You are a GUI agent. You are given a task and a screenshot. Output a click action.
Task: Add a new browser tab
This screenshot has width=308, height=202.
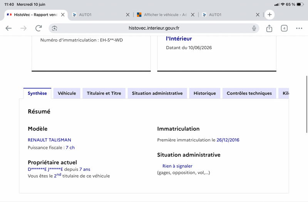point(269,15)
